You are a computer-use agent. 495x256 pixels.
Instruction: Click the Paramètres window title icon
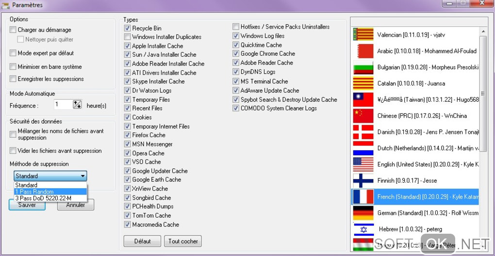(5, 5)
